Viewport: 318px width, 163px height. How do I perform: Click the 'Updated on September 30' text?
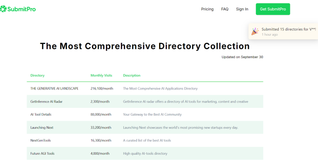pos(242,57)
